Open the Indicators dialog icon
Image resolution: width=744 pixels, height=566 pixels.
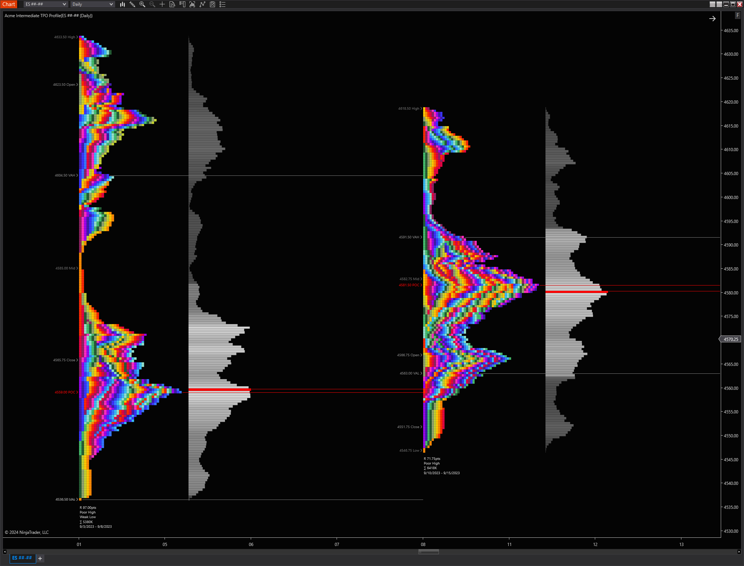192,4
